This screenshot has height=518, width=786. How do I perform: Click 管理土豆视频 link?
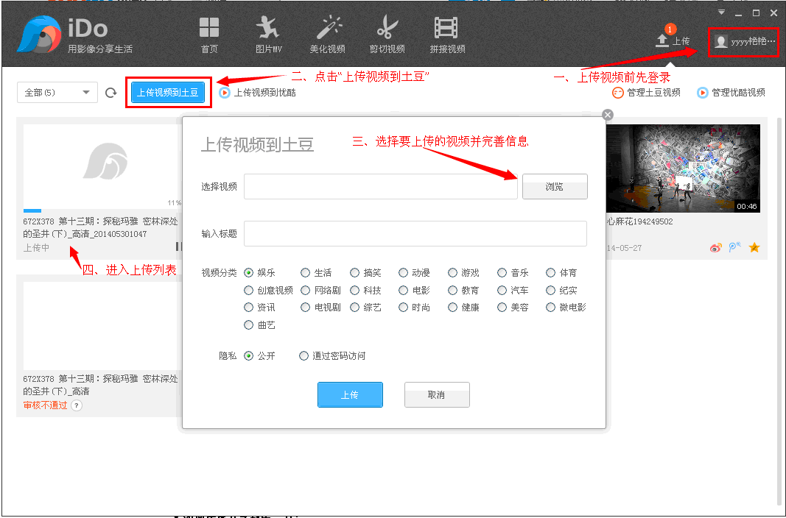(646, 93)
